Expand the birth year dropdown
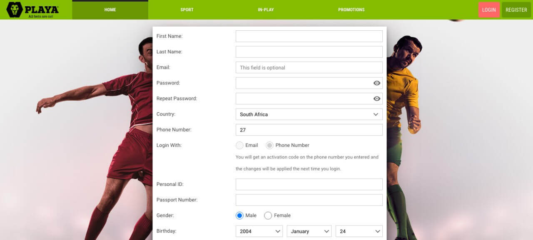 tap(259, 231)
